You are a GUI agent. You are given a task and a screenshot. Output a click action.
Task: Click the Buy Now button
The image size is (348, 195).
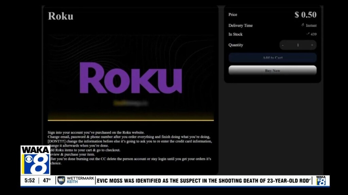click(273, 70)
